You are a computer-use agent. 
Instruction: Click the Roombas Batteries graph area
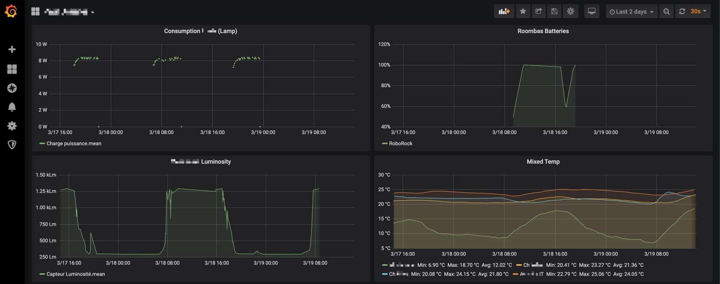pyautogui.click(x=545, y=85)
